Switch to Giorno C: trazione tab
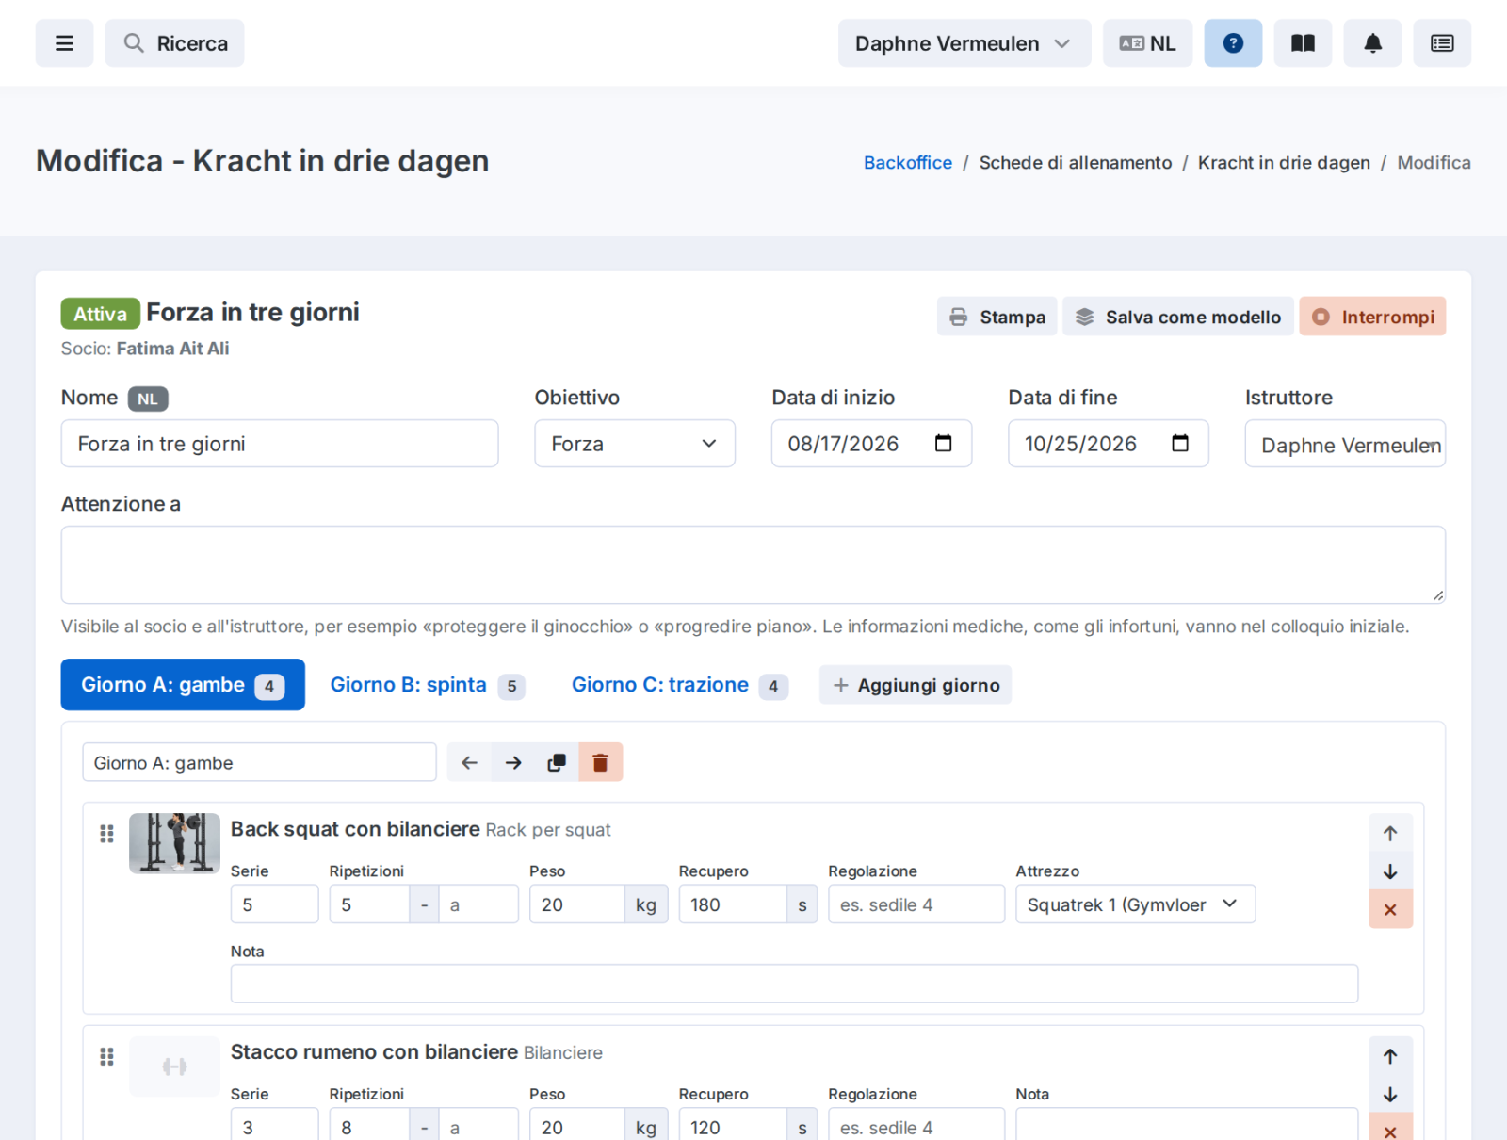Image resolution: width=1507 pixels, height=1140 pixels. pos(679,685)
